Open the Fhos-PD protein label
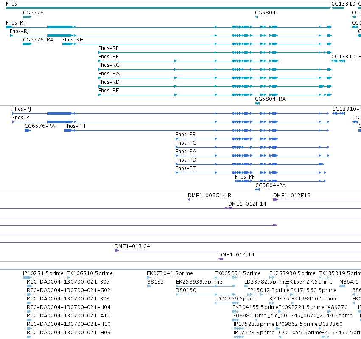This screenshot has height=339, width=361. point(186,160)
